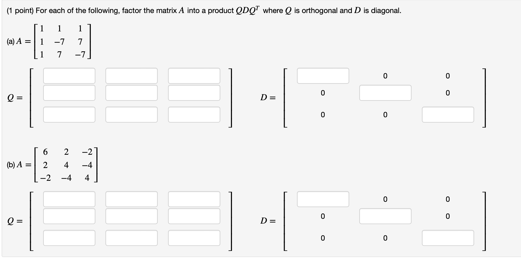Click the first row, first column entry of Q in part (a)

click(x=69, y=76)
